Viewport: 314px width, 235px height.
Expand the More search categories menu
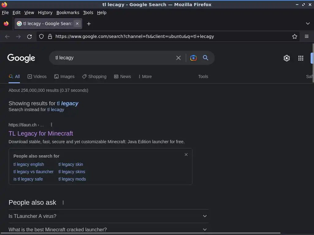click(145, 76)
